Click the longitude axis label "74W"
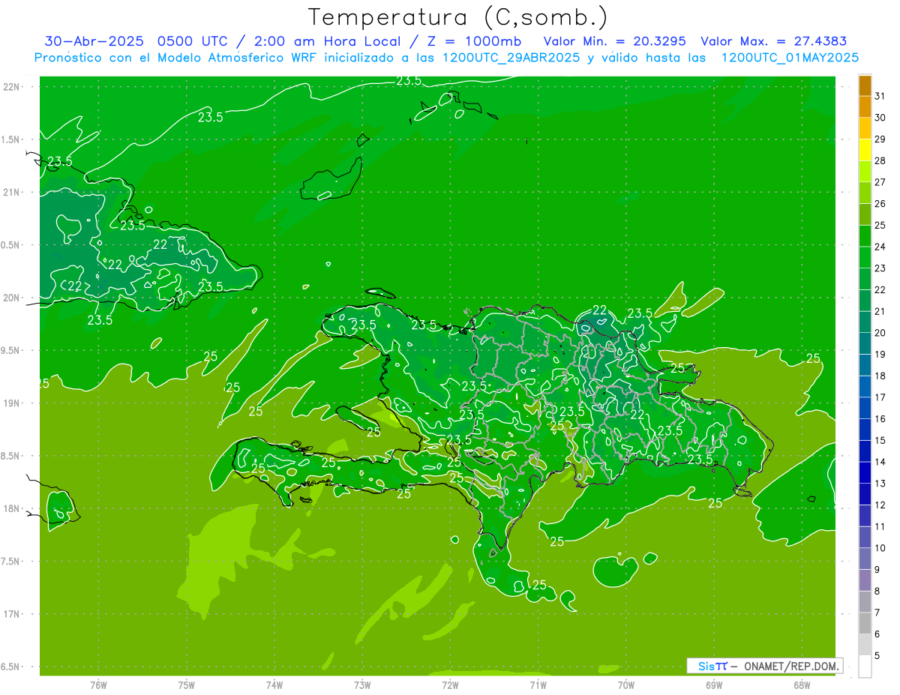Screen dimensions: 900x695 [274, 685]
